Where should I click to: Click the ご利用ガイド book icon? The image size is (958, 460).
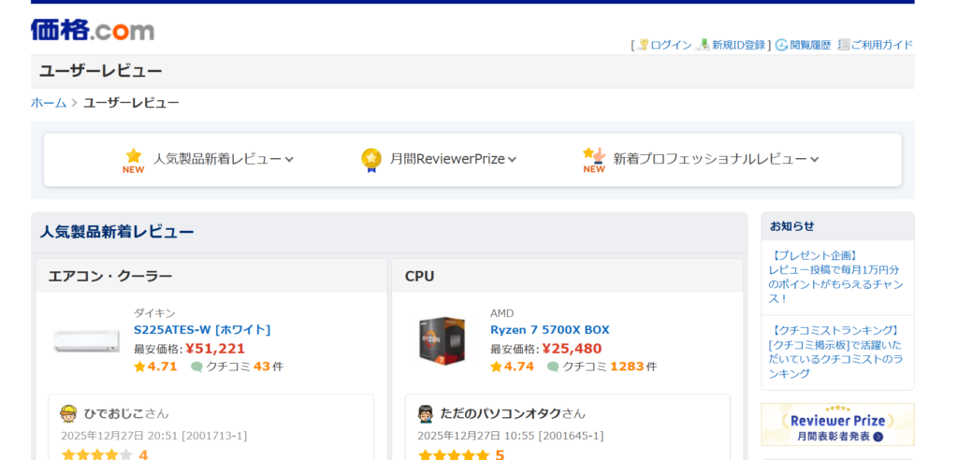pyautogui.click(x=844, y=45)
